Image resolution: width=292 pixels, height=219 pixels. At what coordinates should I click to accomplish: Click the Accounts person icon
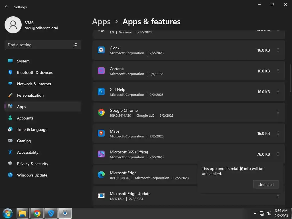(x=10, y=118)
